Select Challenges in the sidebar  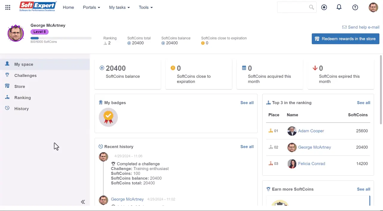(25, 76)
